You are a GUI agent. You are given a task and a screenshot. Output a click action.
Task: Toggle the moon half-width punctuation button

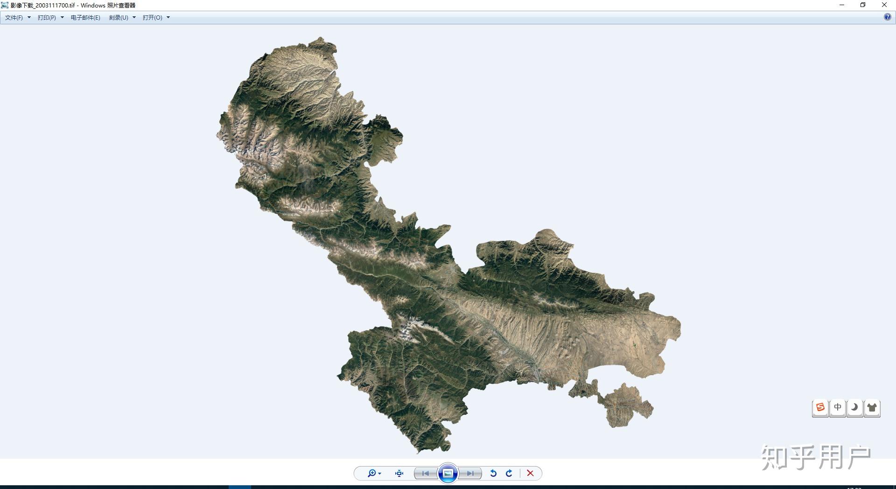click(x=854, y=408)
